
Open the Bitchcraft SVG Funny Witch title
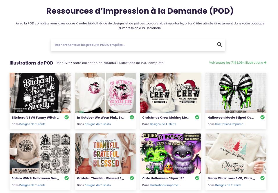click(35, 117)
